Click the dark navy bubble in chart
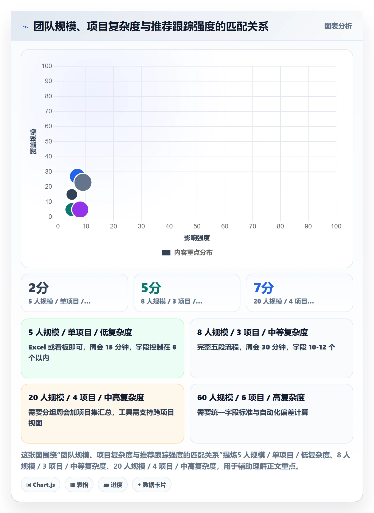 (72, 195)
